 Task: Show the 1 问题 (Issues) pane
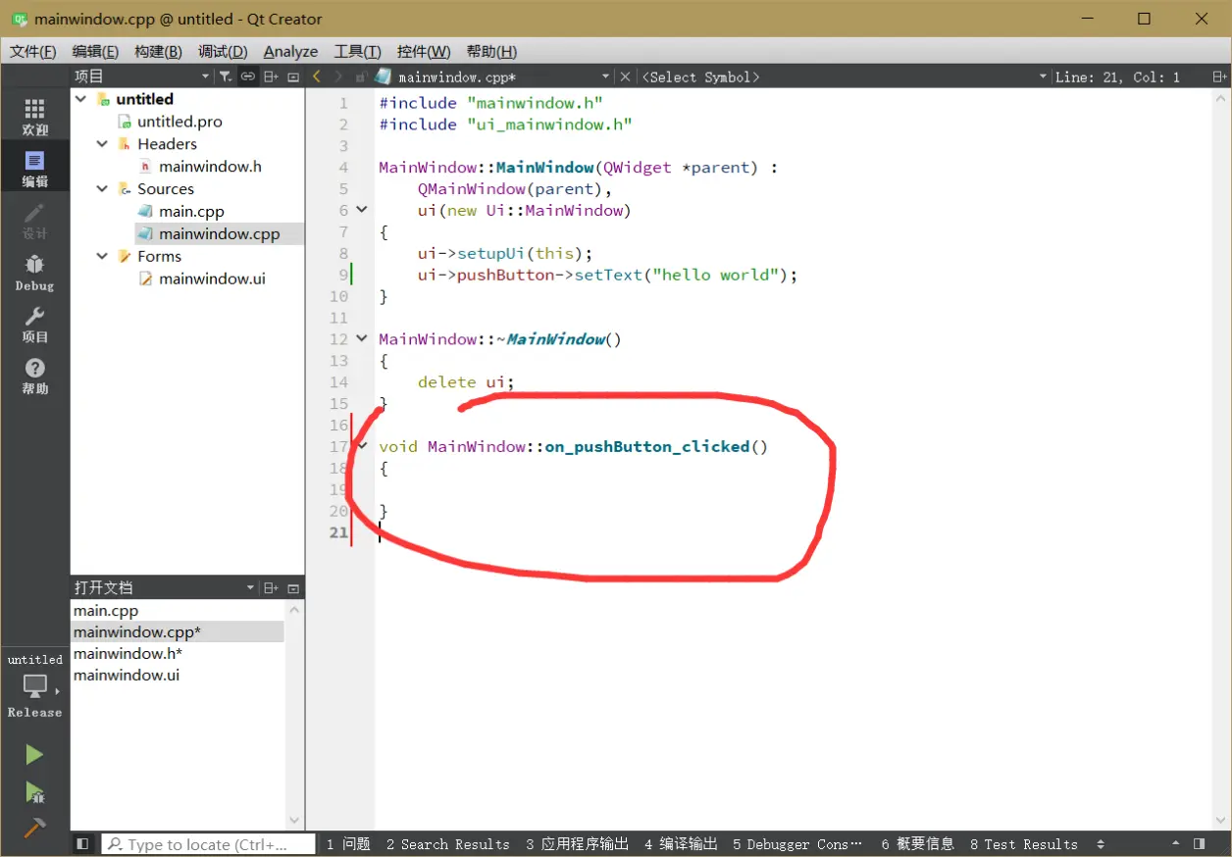click(x=348, y=843)
